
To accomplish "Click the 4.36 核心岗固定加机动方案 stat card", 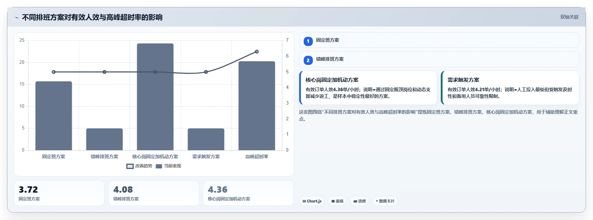I will pyautogui.click(x=248, y=193).
